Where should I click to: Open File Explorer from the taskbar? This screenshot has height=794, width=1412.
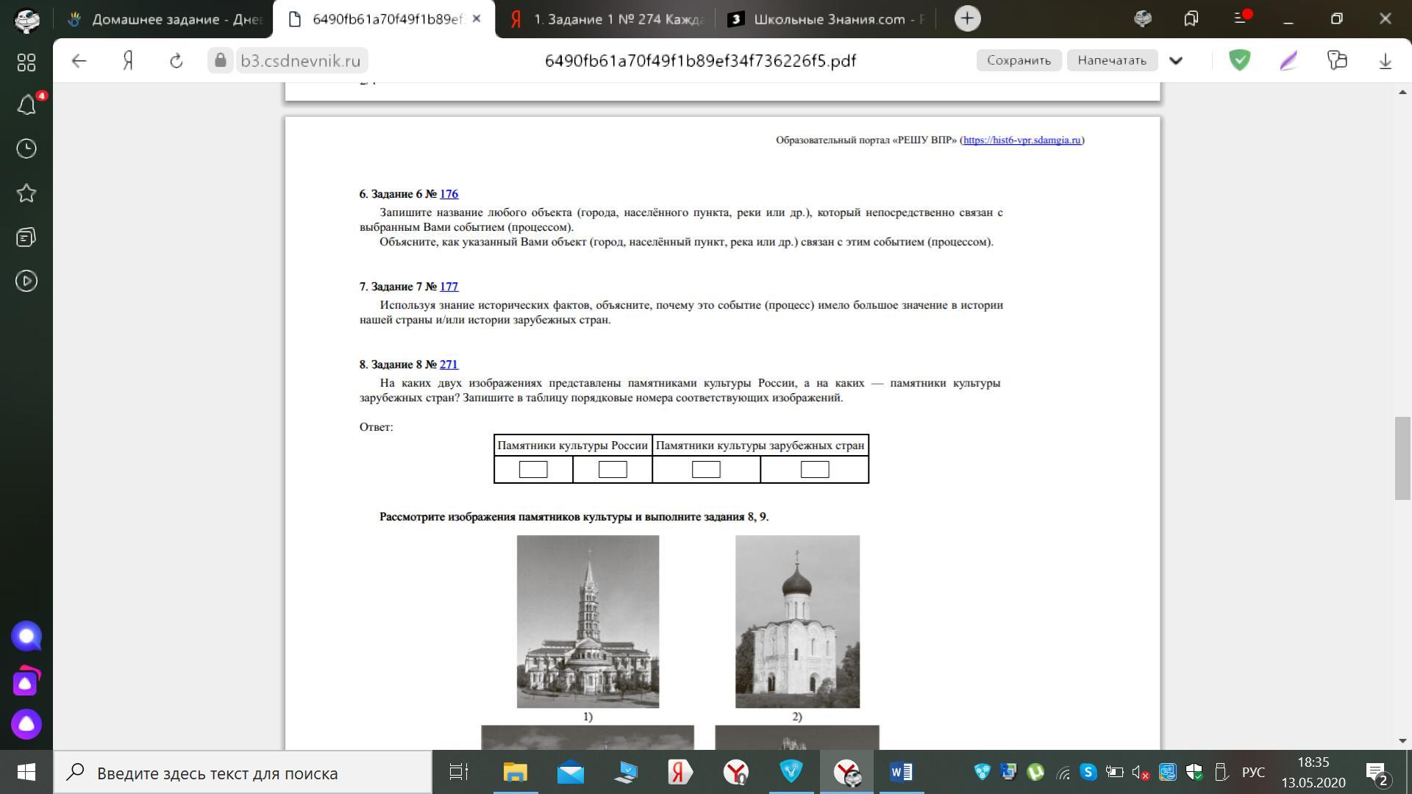coord(515,772)
